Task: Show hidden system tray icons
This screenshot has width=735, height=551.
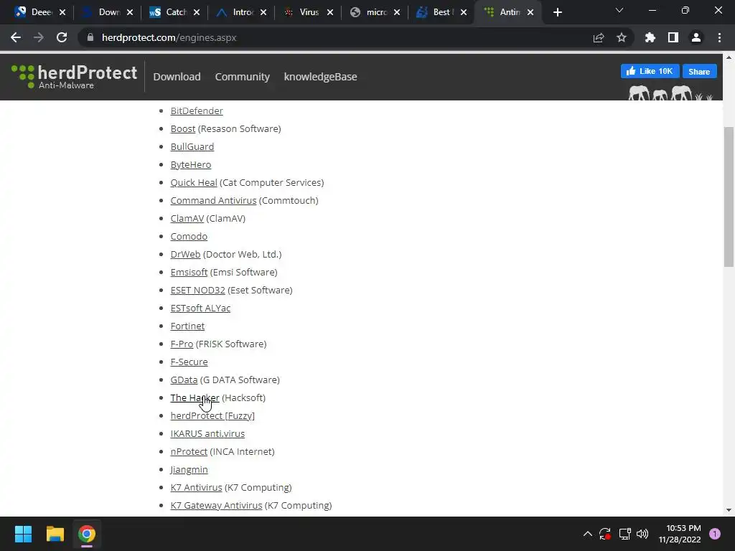Action: pyautogui.click(x=587, y=534)
